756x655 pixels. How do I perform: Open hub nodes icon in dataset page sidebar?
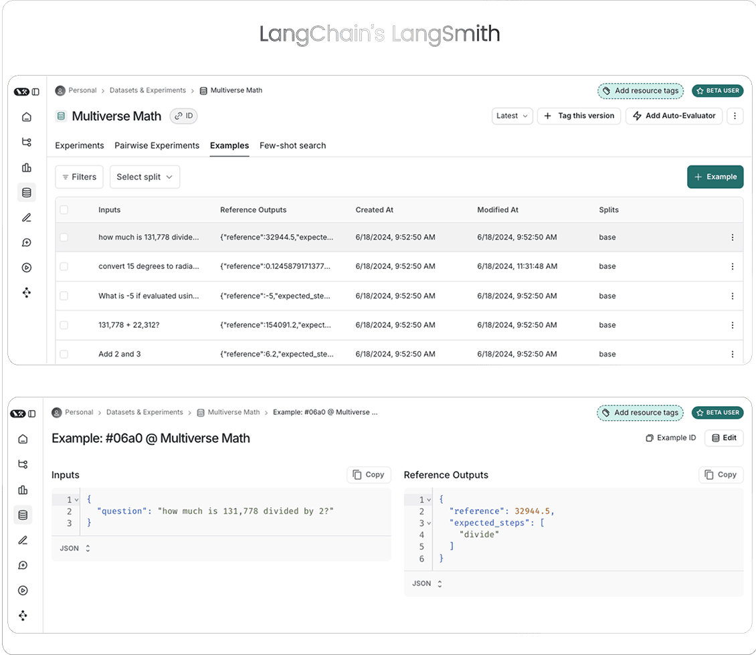(x=27, y=293)
